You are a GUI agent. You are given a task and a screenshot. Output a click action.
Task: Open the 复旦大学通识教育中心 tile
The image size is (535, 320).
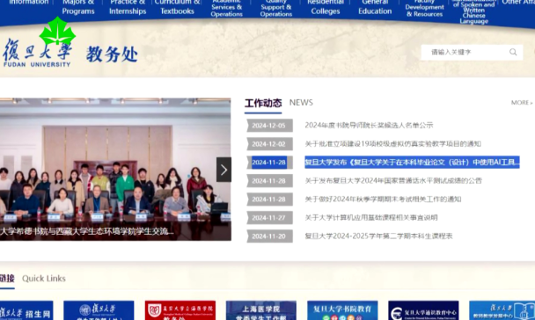point(423,310)
